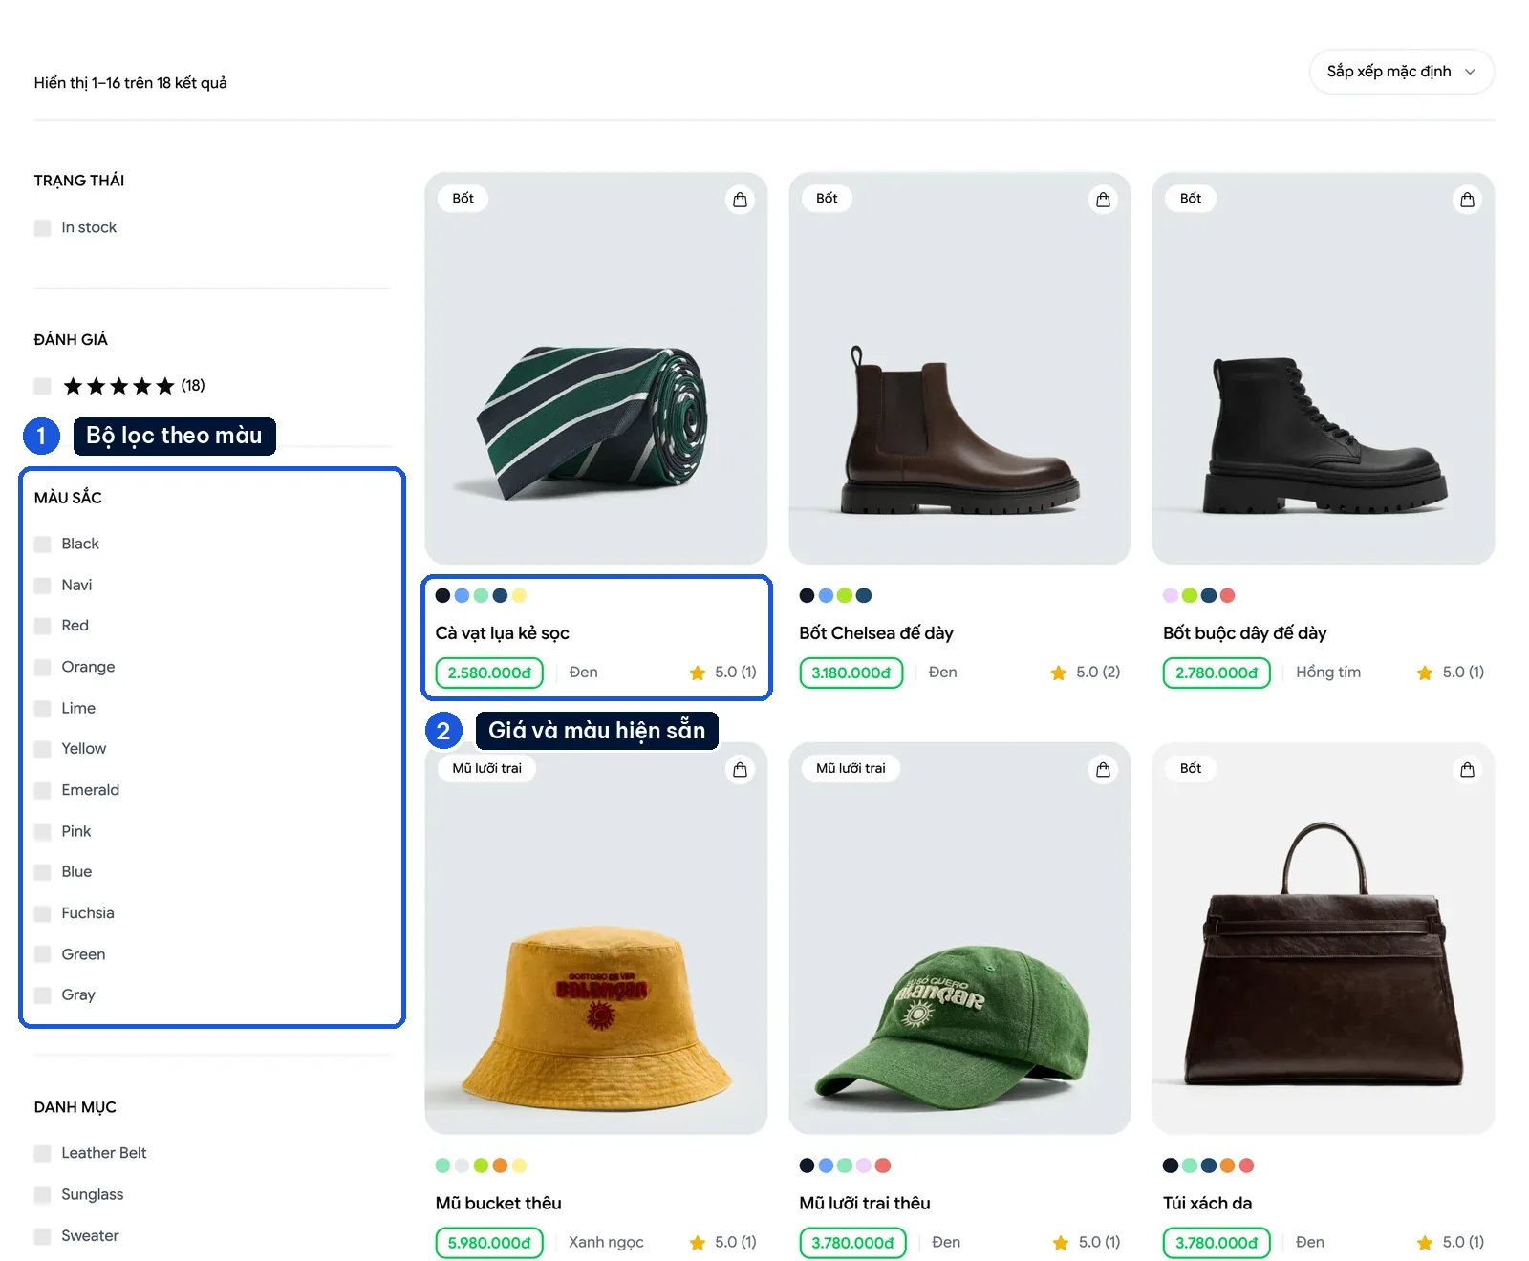Screen dimensions: 1529x1261
Task: Click the bag icon on Bốt Chelsea đế dày
Action: point(1103,200)
